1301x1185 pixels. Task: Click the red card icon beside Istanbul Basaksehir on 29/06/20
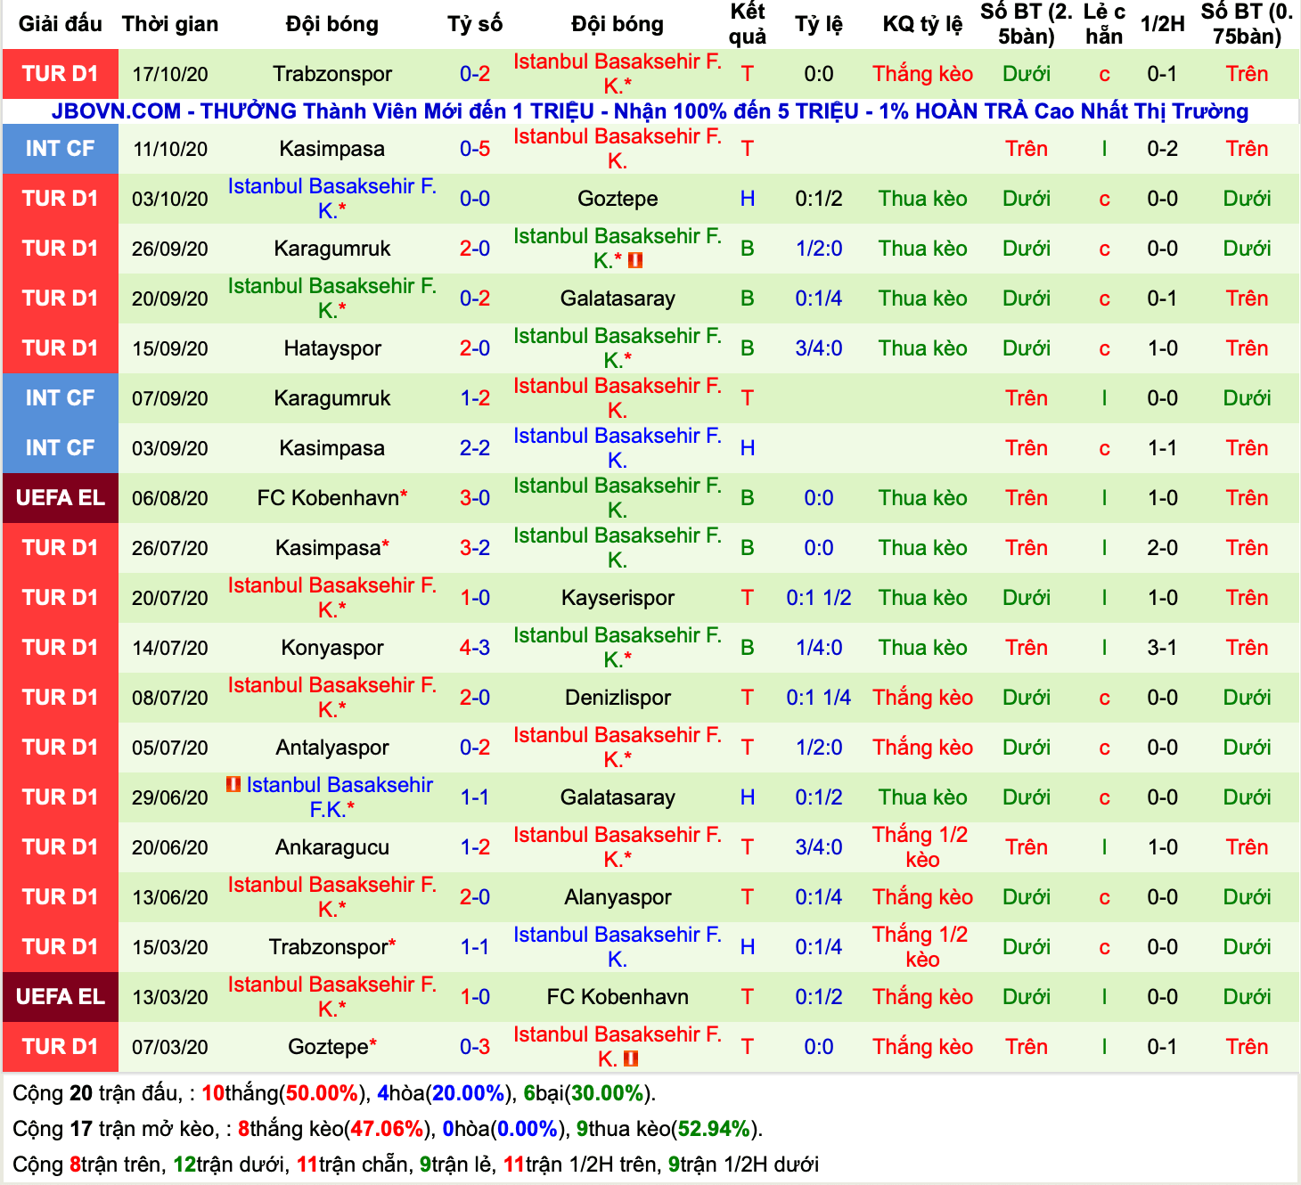click(x=233, y=785)
